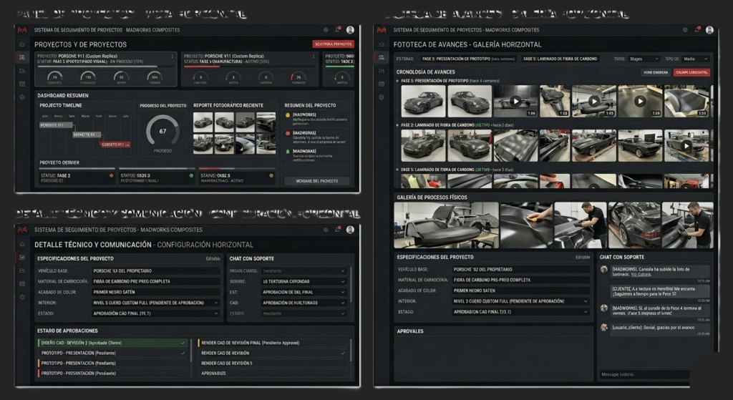The image size is (733, 400).
Task: Click the progress bar on the first Porsche 911 project card
Action: [x=105, y=67]
